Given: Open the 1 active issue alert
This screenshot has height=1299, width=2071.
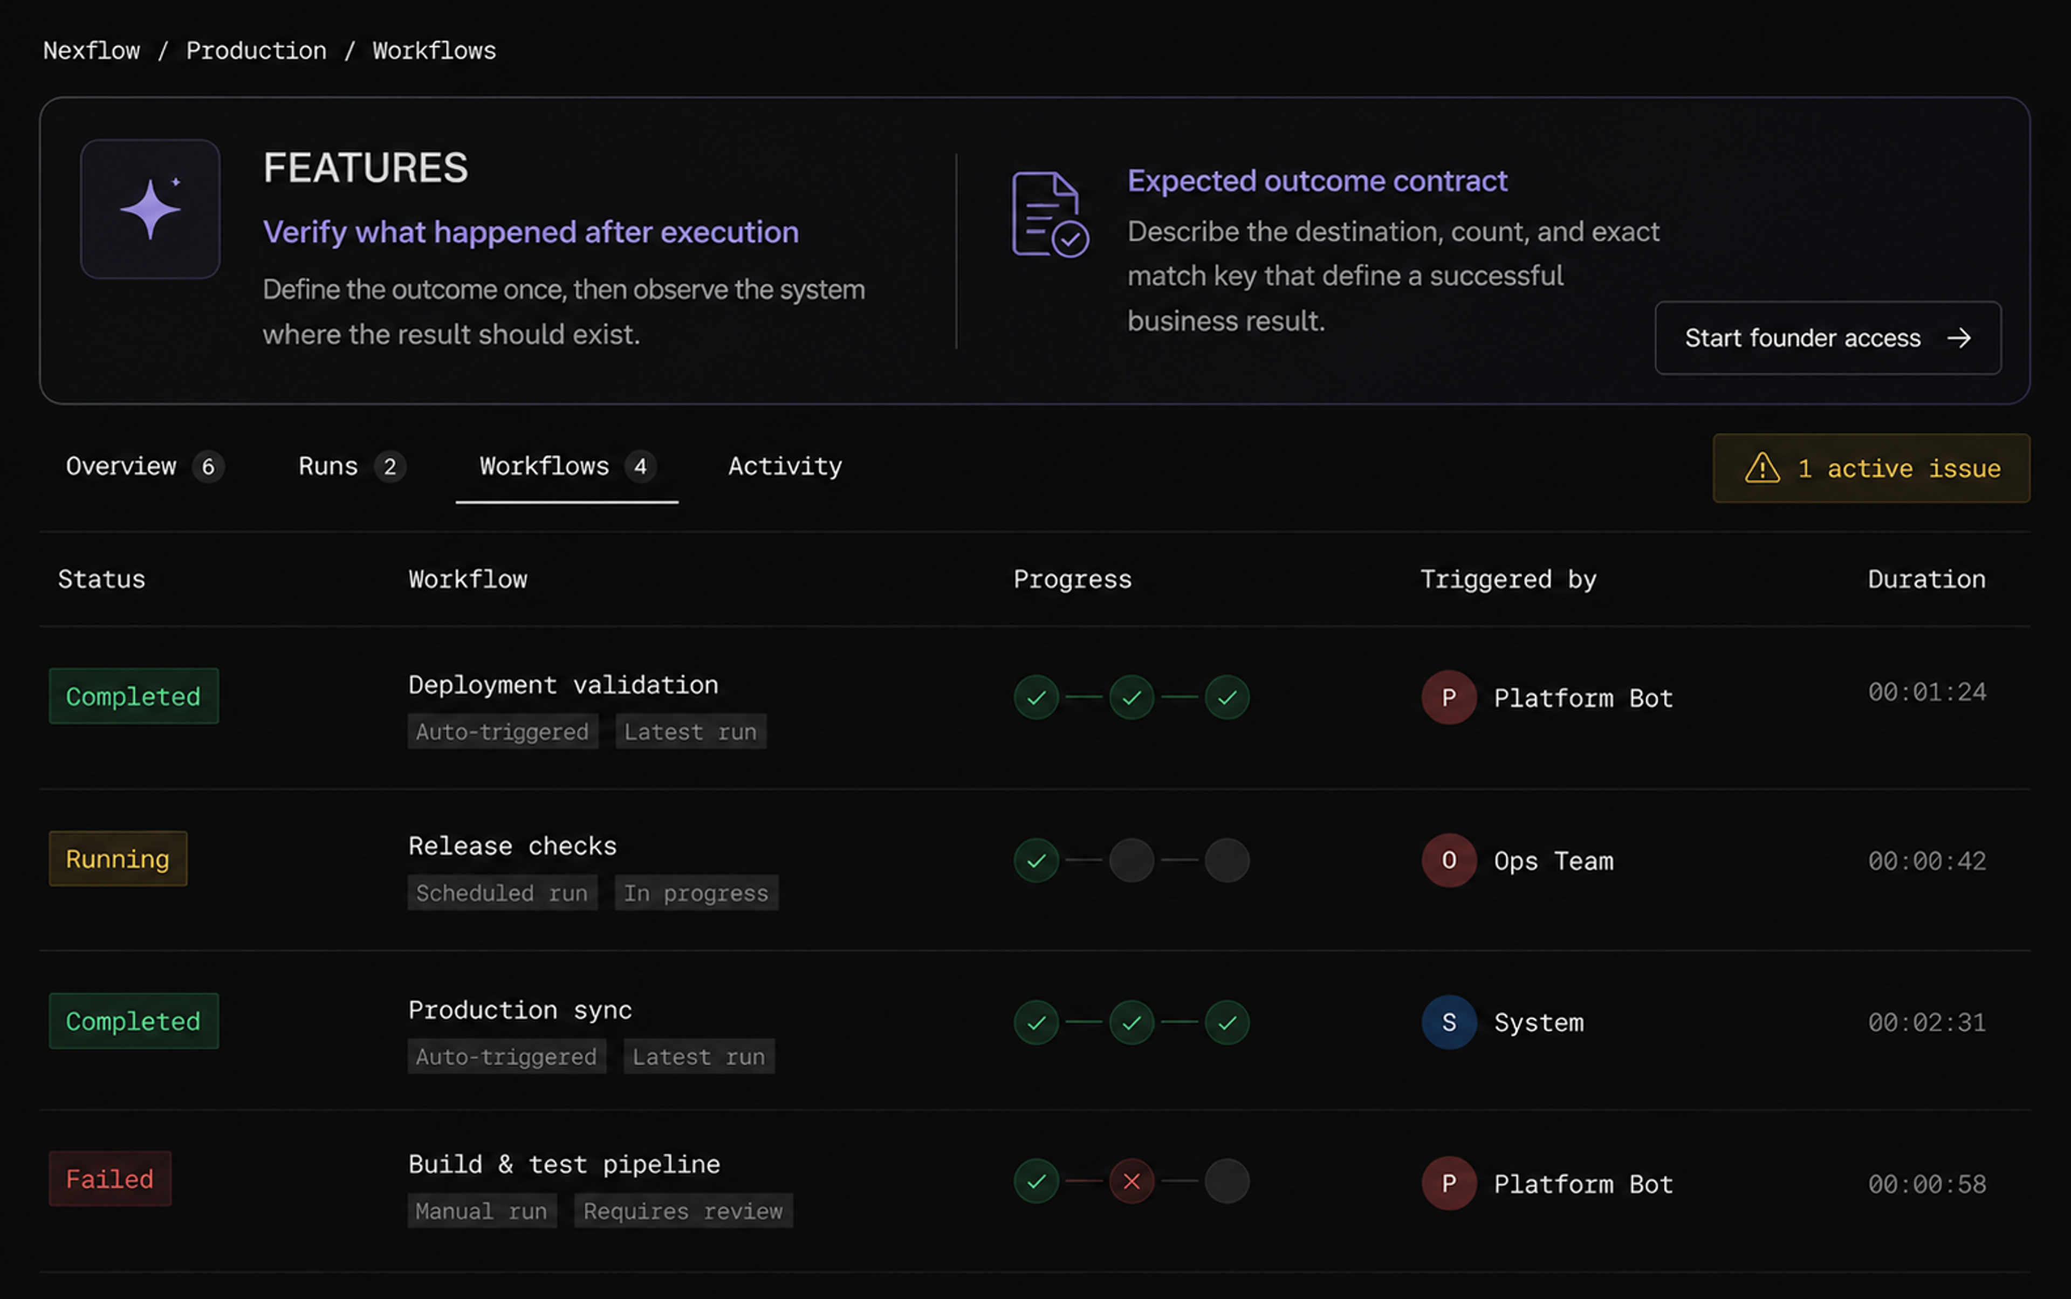Looking at the screenshot, I should point(1871,468).
